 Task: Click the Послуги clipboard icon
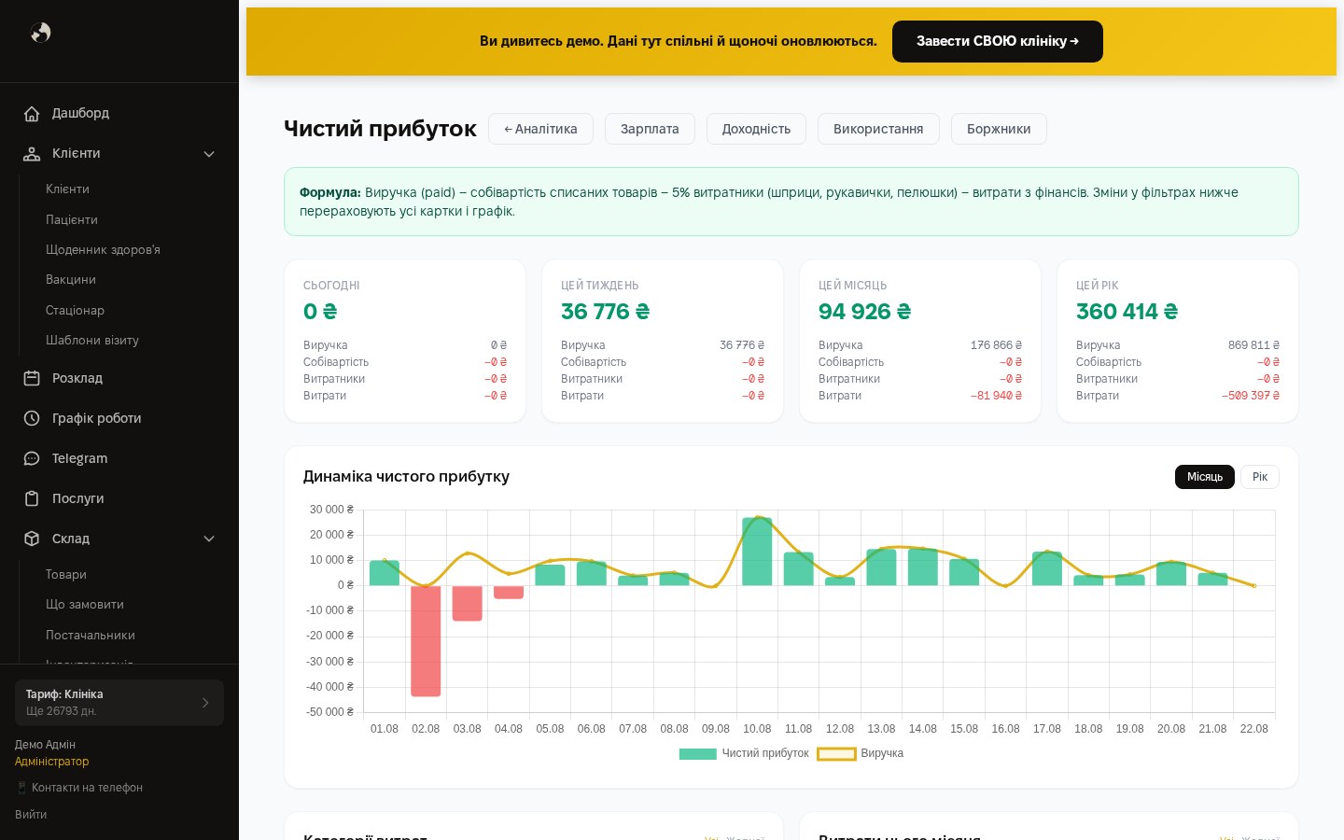32,498
